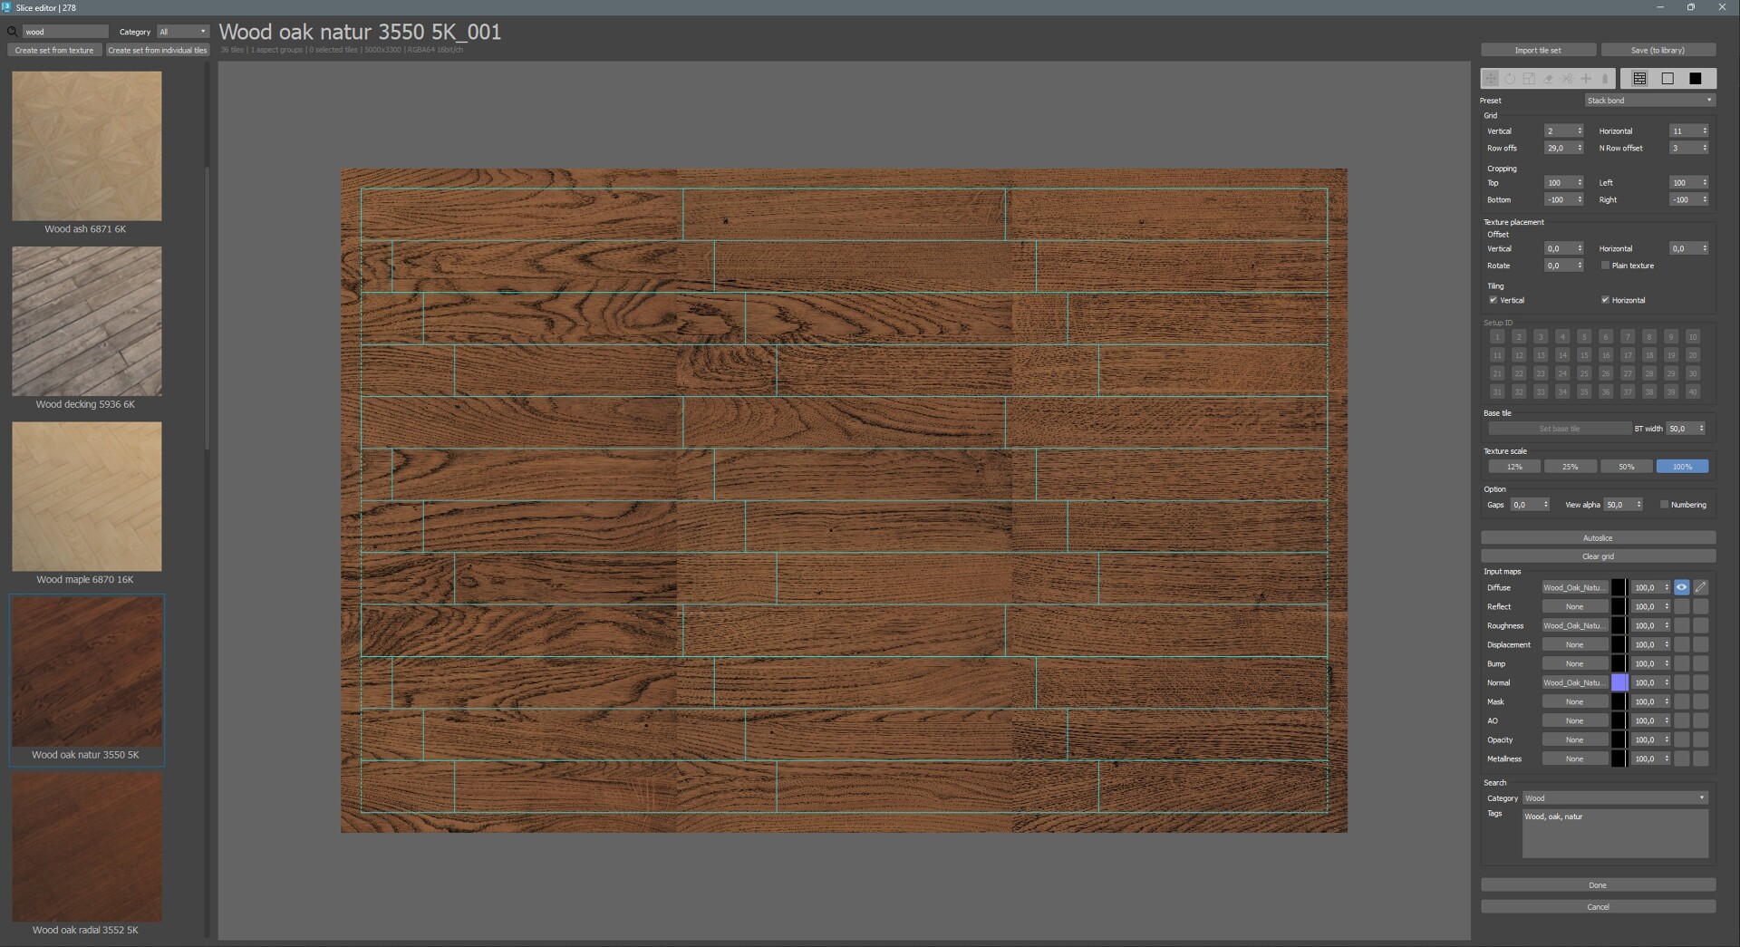This screenshot has width=1740, height=947.
Task: Click the rotate tool icon
Action: click(x=1510, y=79)
